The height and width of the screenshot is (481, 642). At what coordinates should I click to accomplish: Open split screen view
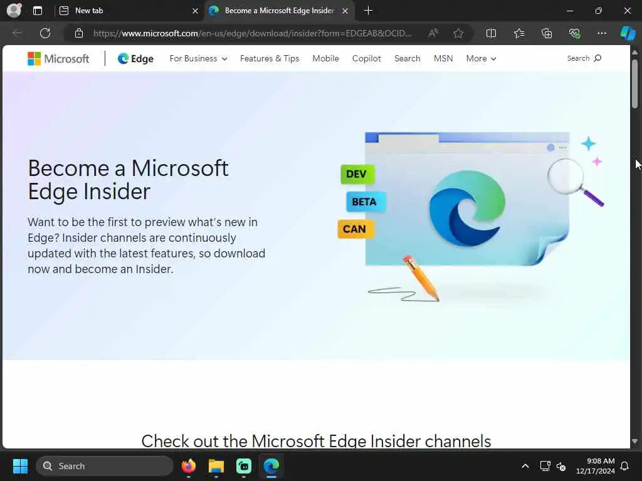point(491,33)
